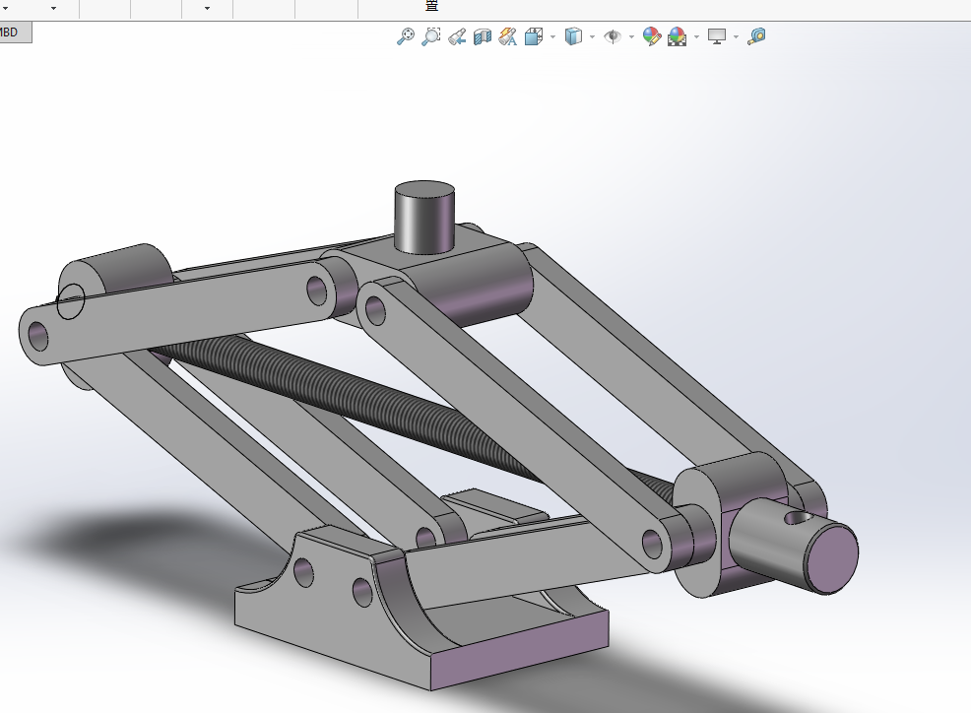Viewport: 971px width, 713px height.
Task: Expand the View Orientation dropdown arrow
Action: click(x=552, y=37)
